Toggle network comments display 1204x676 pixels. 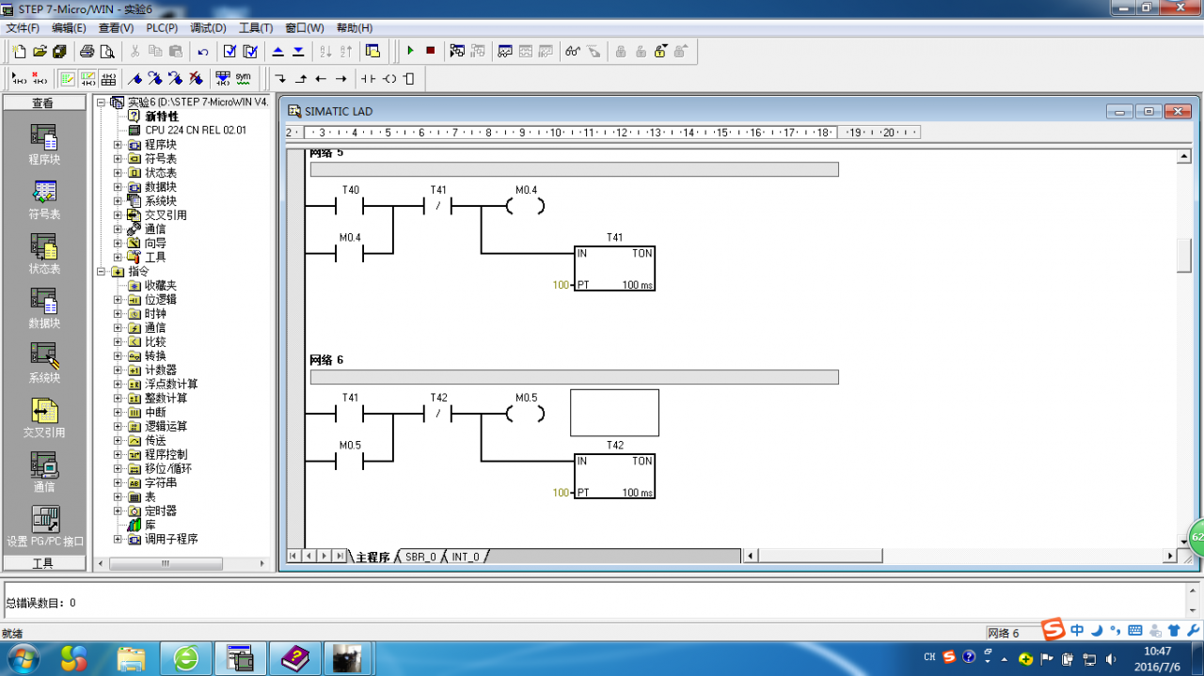88,78
